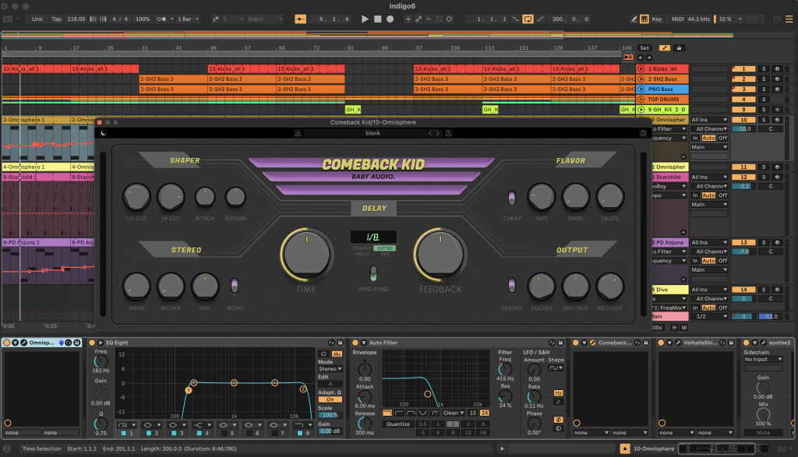
Task: Select the DOTTED delay timing mode
Action: pyautogui.click(x=383, y=248)
